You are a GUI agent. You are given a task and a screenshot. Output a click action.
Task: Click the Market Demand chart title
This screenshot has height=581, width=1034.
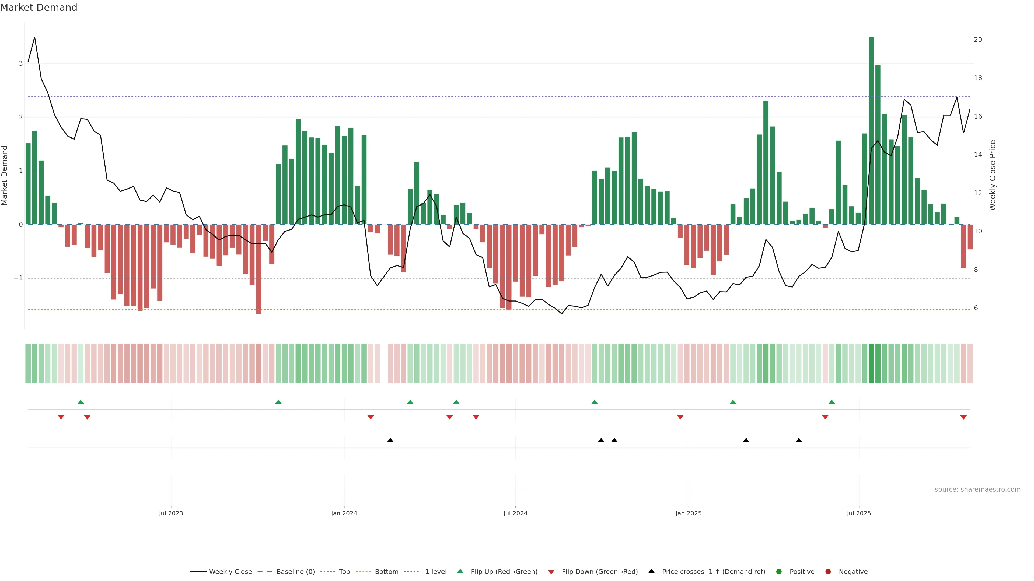[x=39, y=8]
